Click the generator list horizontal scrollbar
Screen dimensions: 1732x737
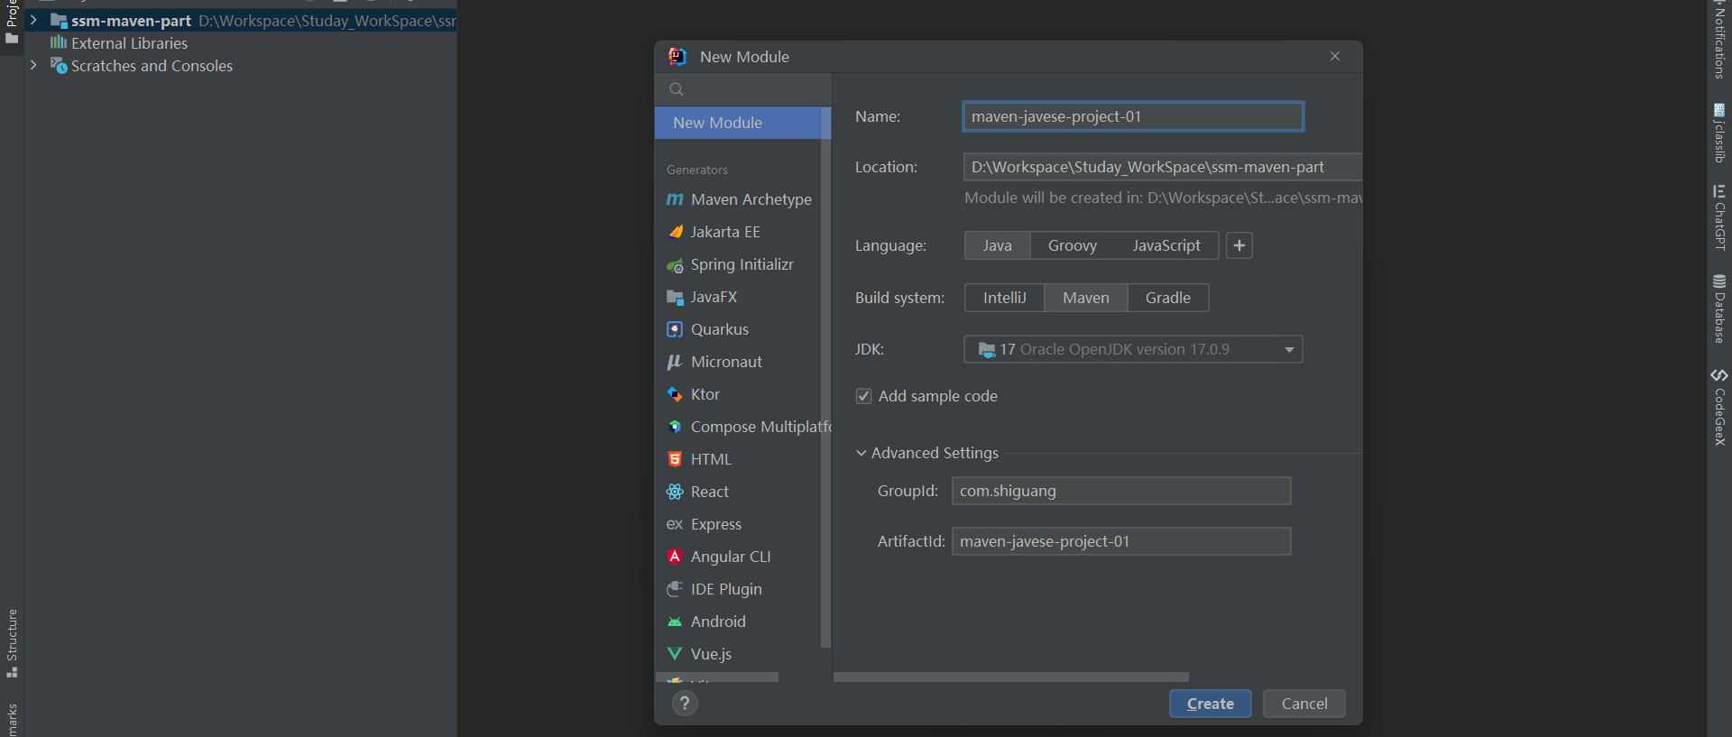click(717, 677)
